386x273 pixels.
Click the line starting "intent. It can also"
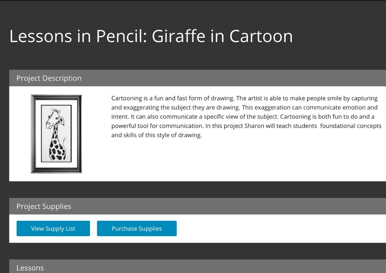tap(243, 117)
